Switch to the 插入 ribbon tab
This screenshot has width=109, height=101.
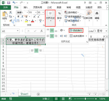[x=26, y=7]
